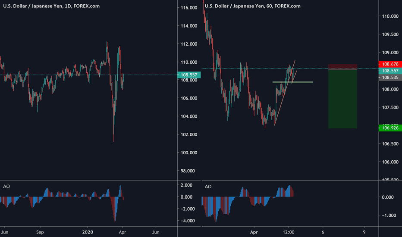Click the 6 date label on the hourly time axis
This screenshot has height=237, width=402.
(323, 232)
